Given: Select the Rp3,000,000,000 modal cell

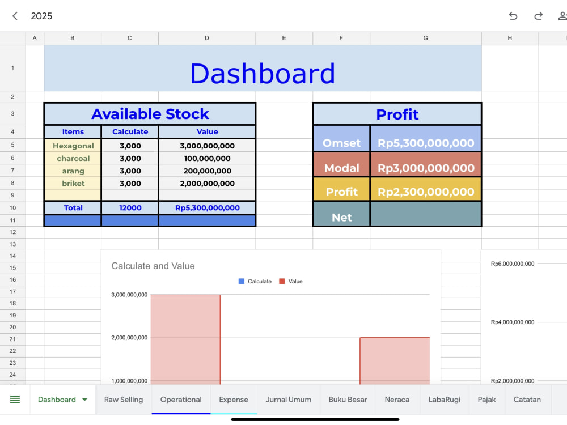Looking at the screenshot, I should 426,164.
